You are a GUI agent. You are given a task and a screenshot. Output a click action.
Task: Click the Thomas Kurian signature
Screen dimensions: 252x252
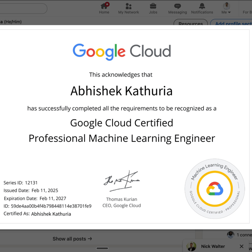tap(122, 181)
